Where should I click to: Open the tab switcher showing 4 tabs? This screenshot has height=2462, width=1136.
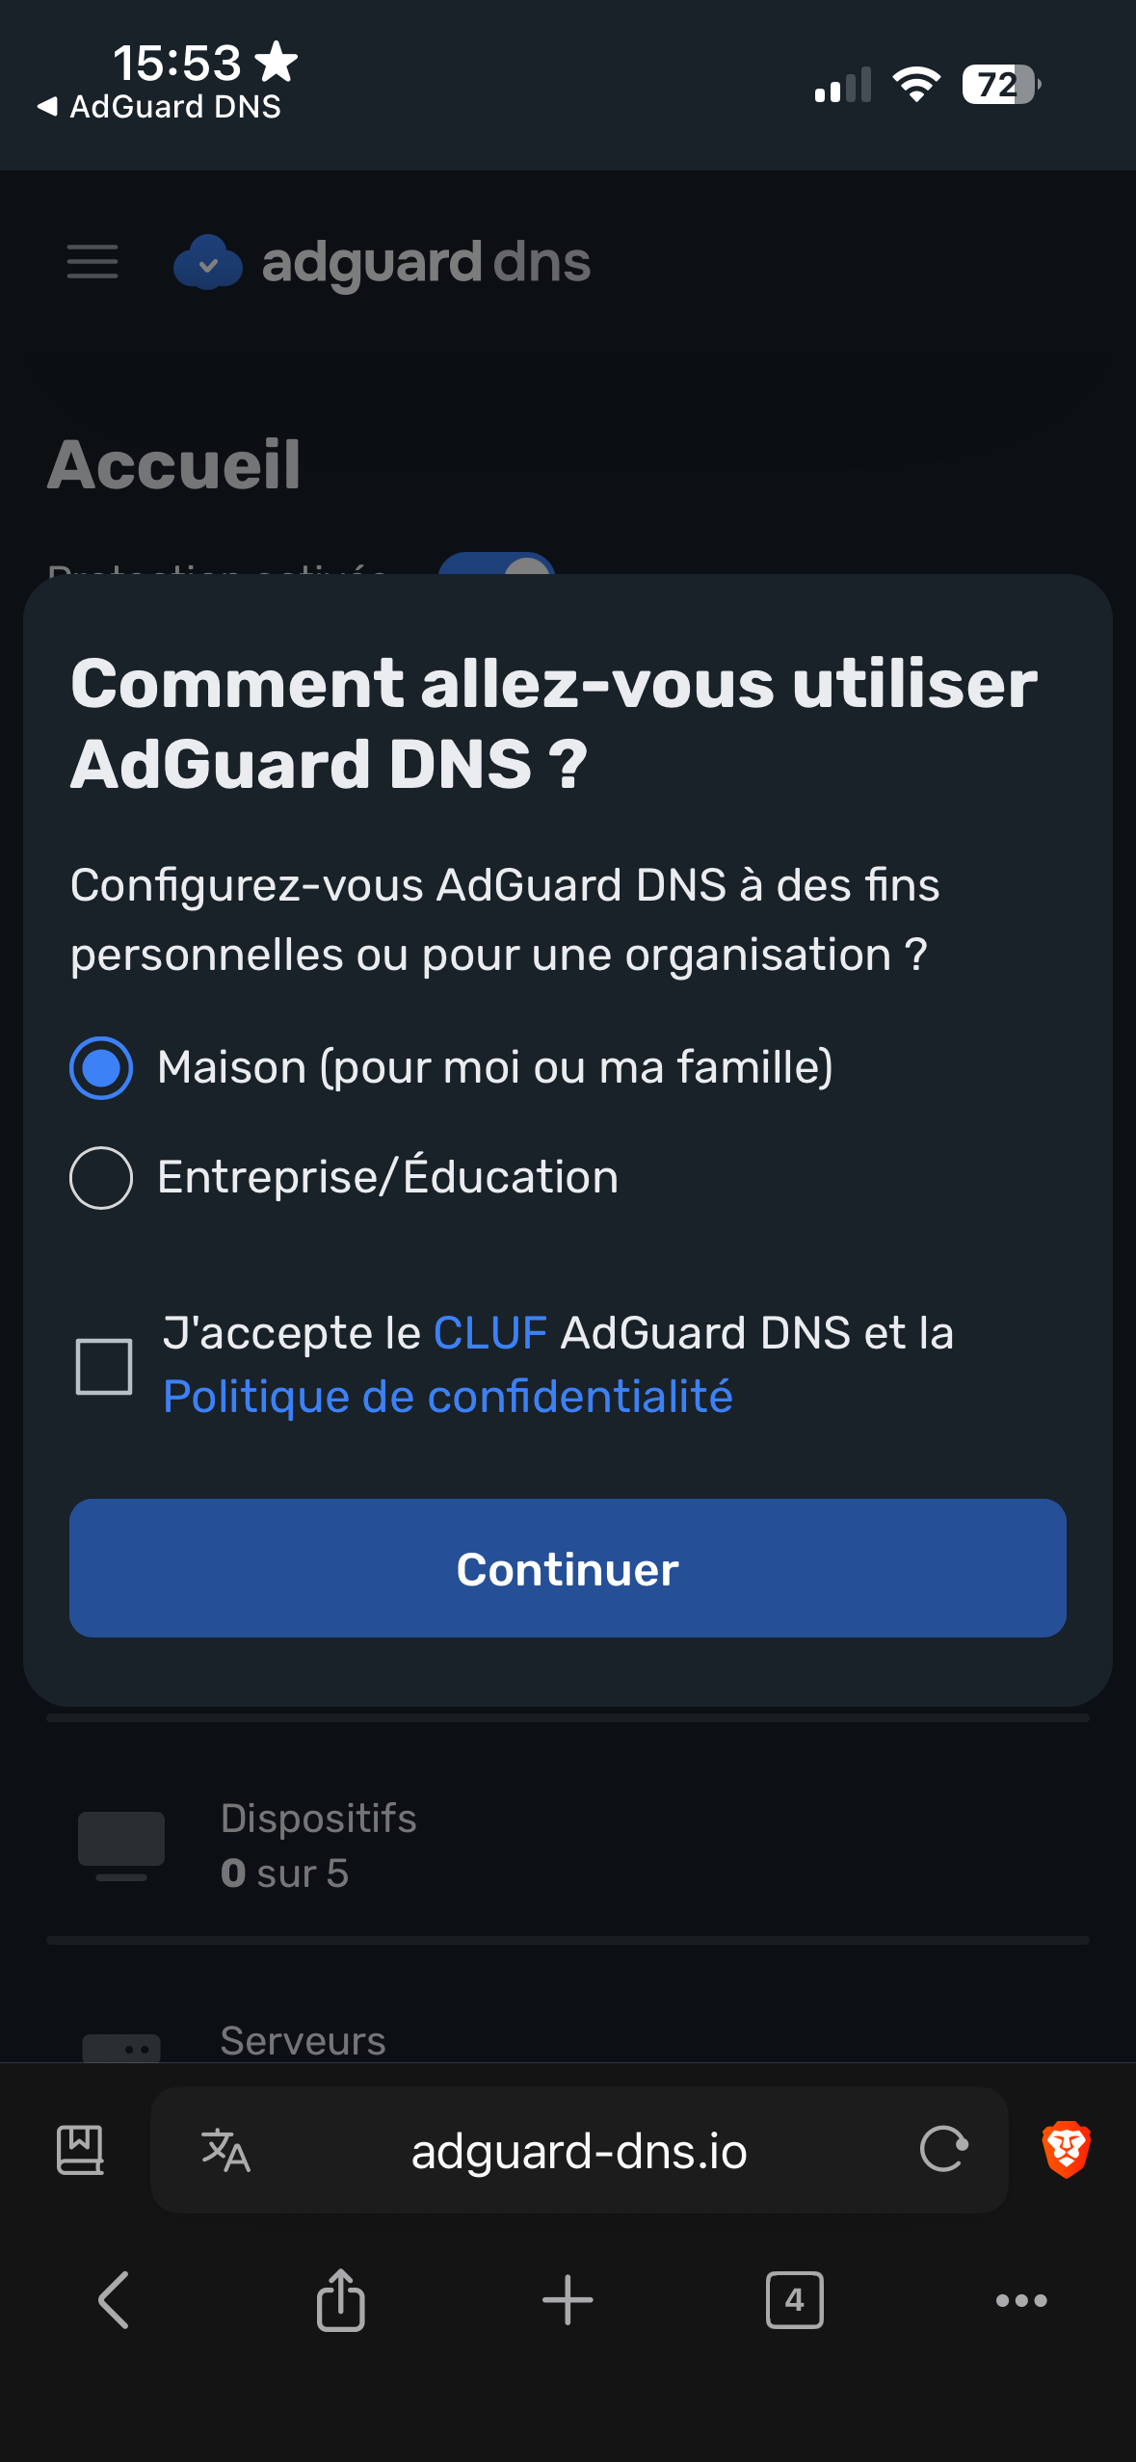tap(794, 2301)
